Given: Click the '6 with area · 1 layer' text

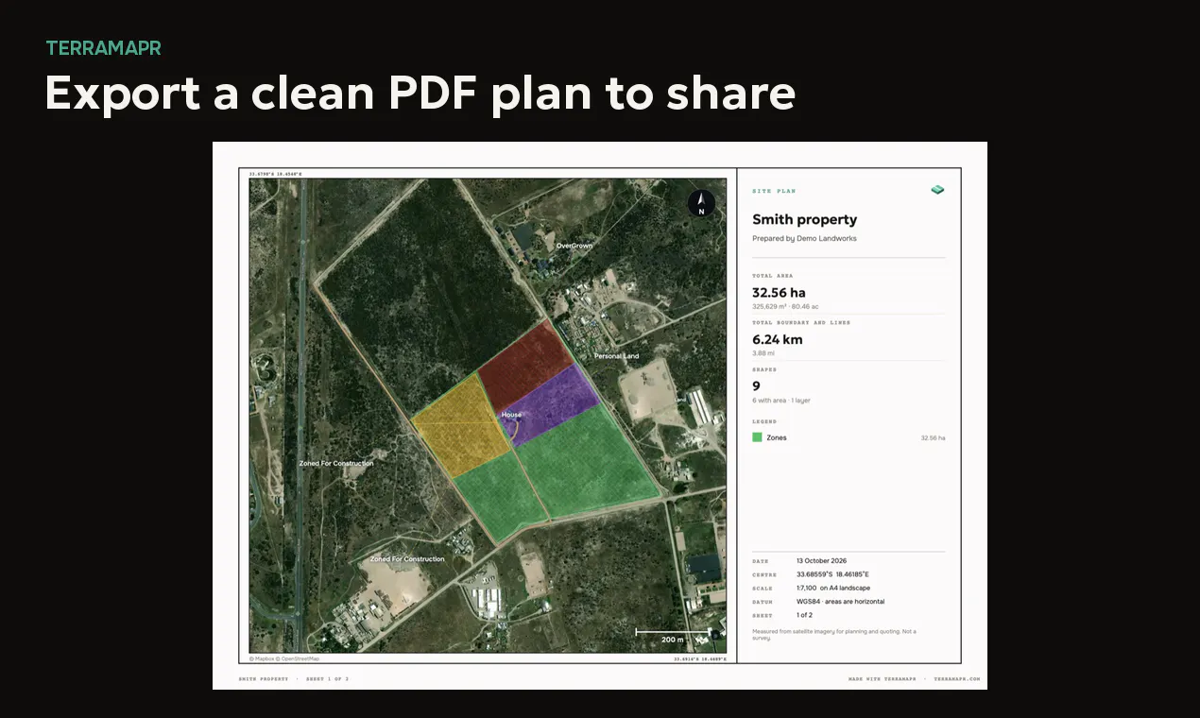Looking at the screenshot, I should 781,401.
